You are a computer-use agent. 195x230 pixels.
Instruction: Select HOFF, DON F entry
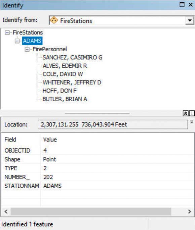[x=60, y=91]
